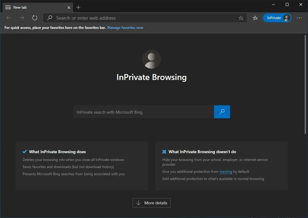Screen dimensions: 308x218
Task: Expand the More details section
Action: (x=152, y=203)
